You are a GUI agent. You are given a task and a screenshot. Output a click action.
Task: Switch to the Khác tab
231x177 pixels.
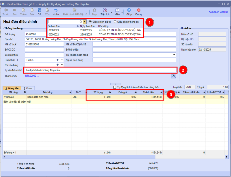click(x=27, y=88)
